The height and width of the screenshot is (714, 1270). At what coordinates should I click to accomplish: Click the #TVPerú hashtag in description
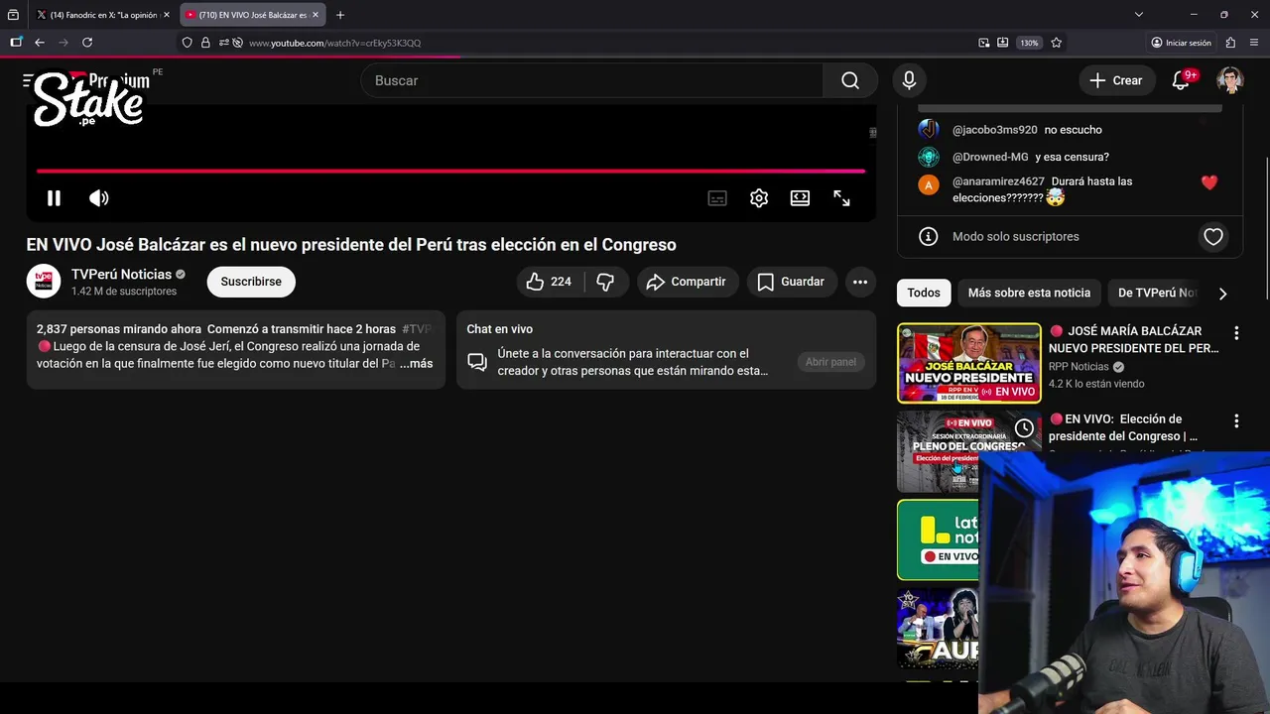418,329
